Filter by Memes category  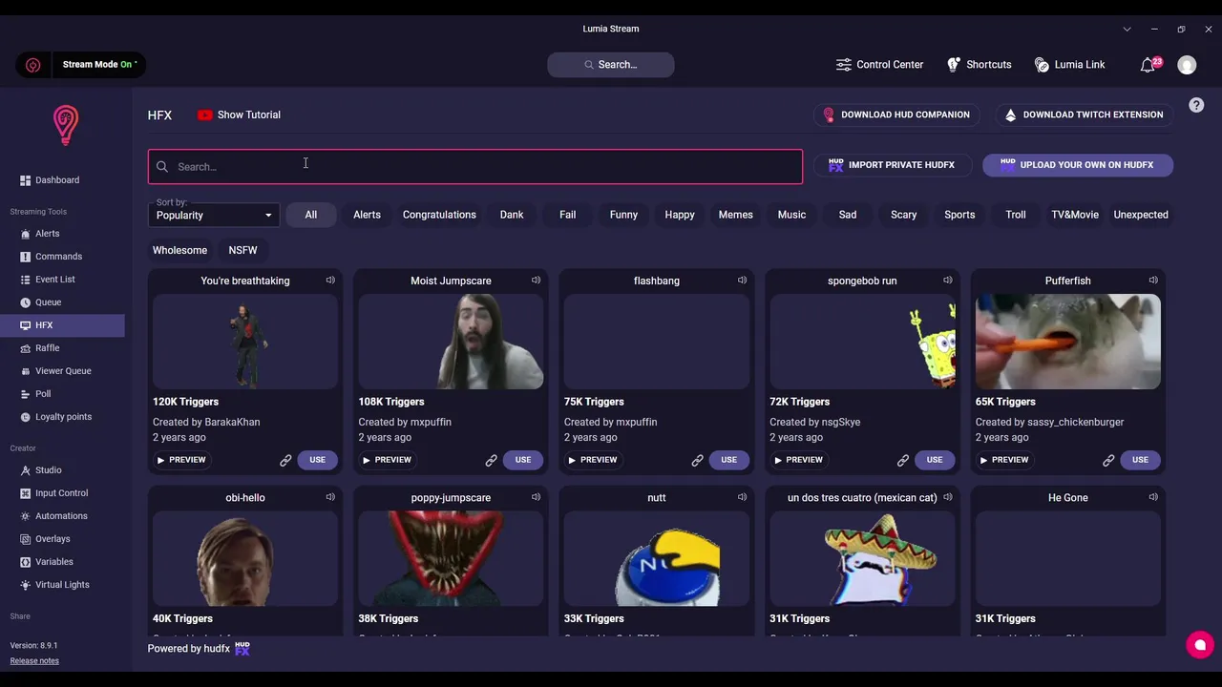pos(736,215)
